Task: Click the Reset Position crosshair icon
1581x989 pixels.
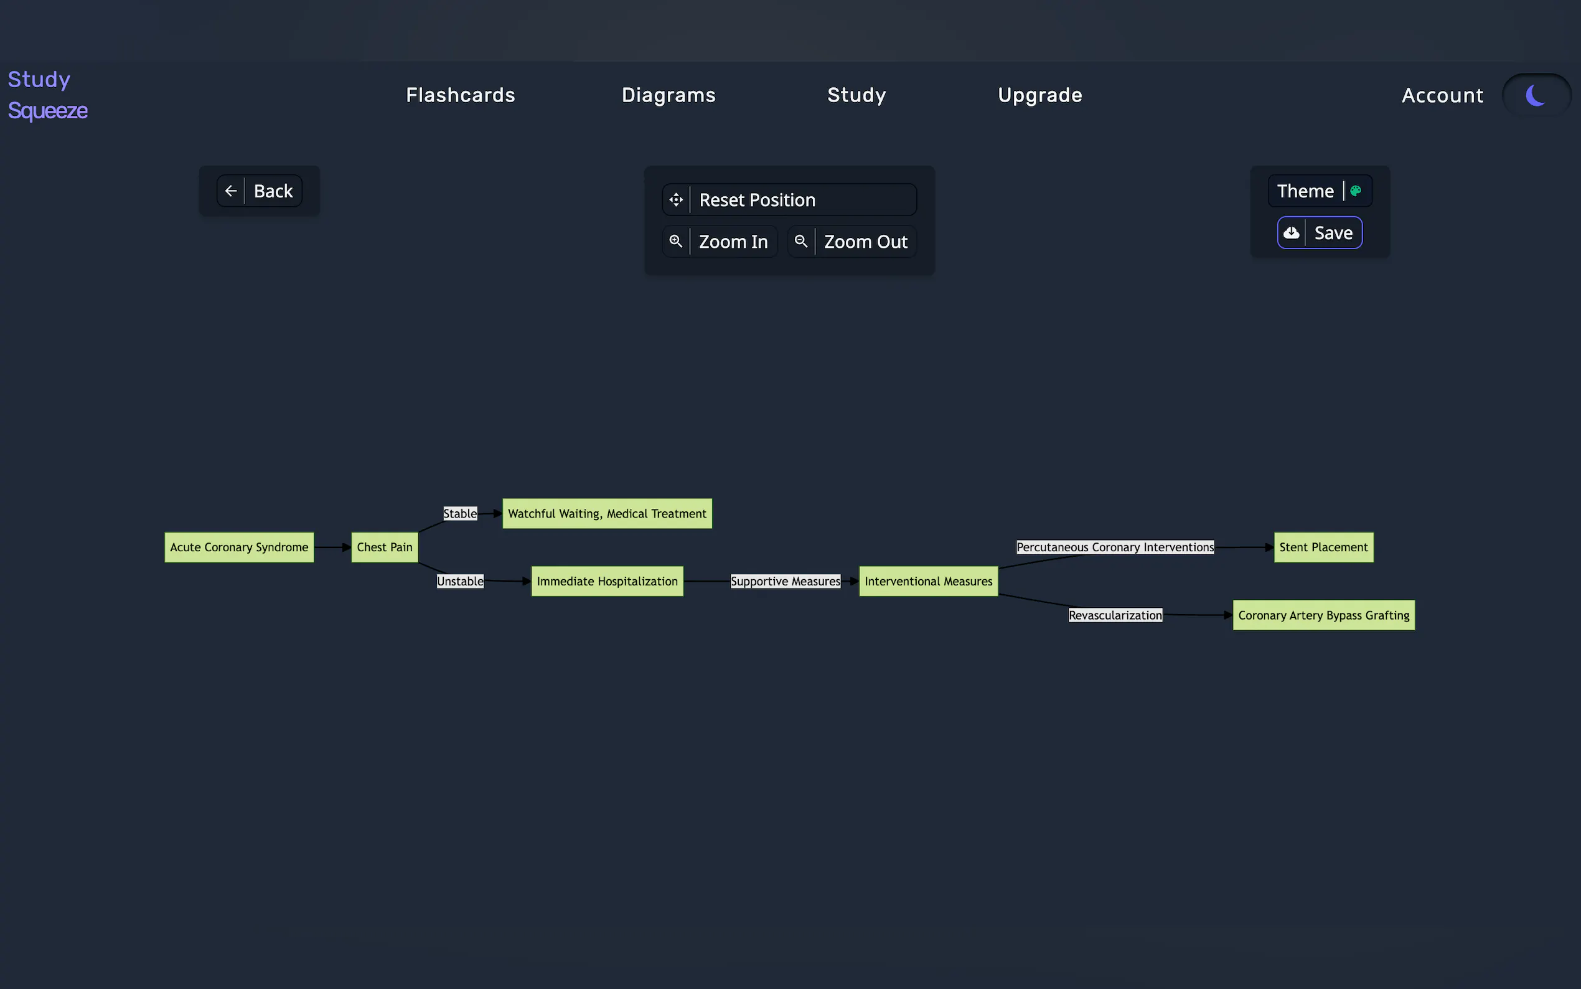Action: 676,199
